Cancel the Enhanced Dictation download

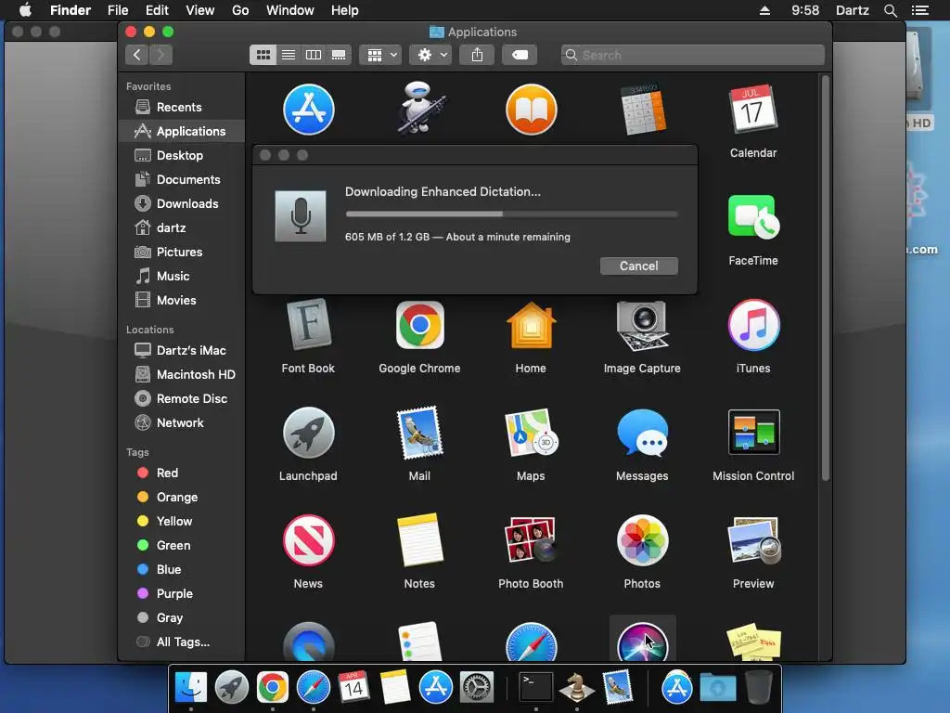click(638, 266)
